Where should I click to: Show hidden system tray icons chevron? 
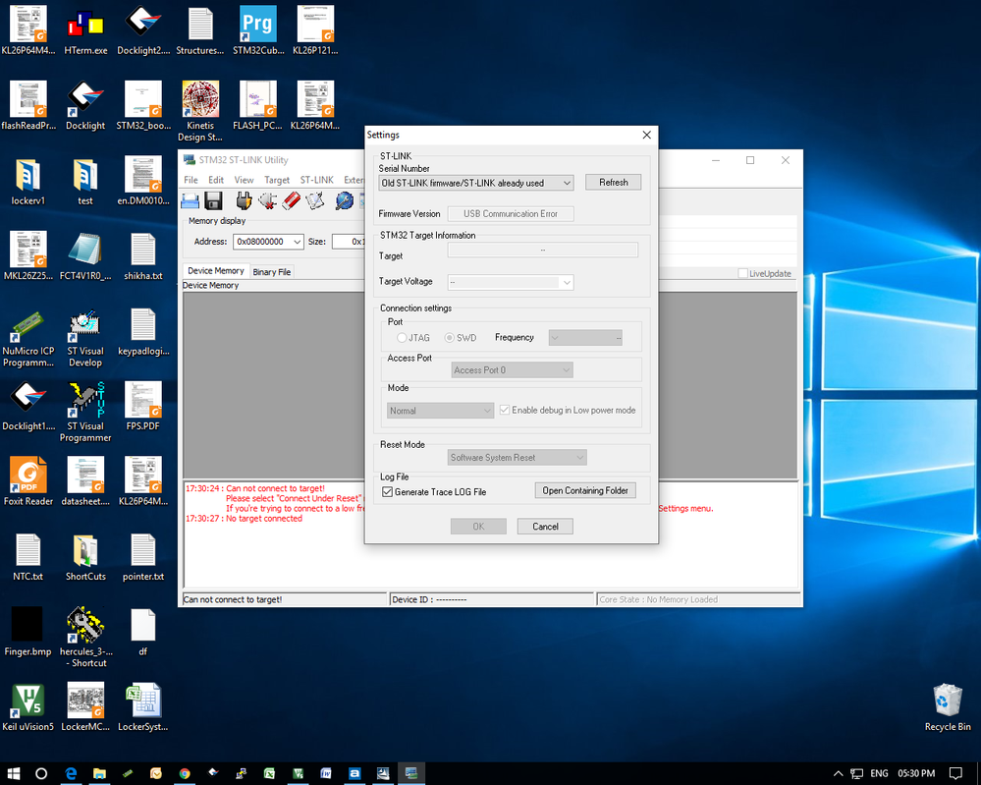[x=838, y=773]
